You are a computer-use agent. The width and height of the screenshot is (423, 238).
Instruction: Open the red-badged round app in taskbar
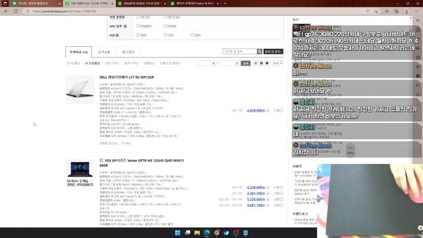pyautogui.click(x=236, y=233)
